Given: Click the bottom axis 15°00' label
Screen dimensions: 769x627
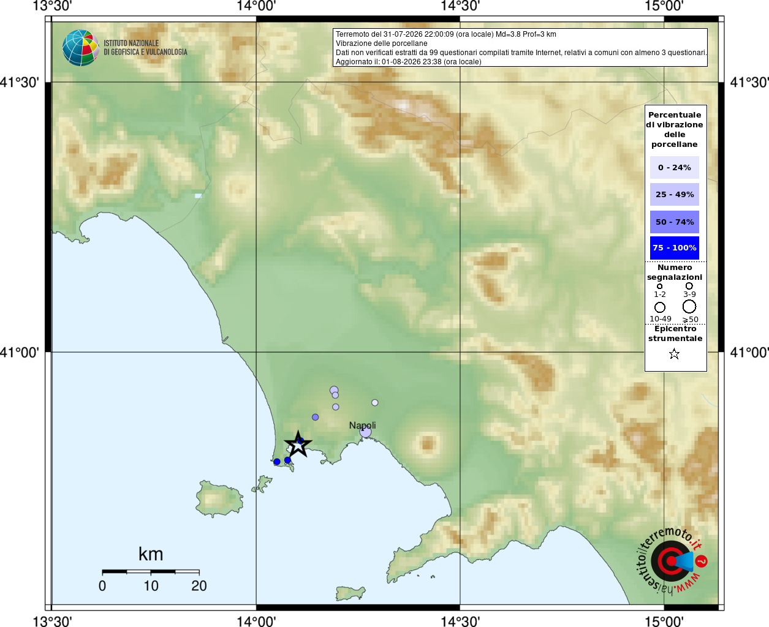Looking at the screenshot, I should pyautogui.click(x=664, y=621).
